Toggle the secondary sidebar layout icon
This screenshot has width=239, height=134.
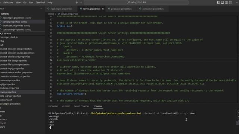tap(226, 3)
